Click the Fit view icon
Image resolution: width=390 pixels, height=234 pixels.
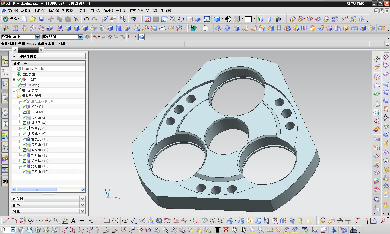(147, 19)
